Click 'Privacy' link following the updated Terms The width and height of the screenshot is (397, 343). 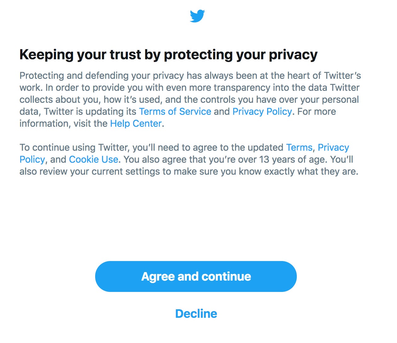click(x=333, y=148)
